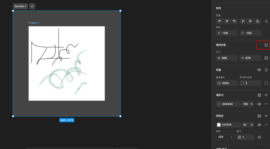Screen dimensions: 270x149
Task: Click the 444444 fill color swatch
Action: tap(219, 104)
